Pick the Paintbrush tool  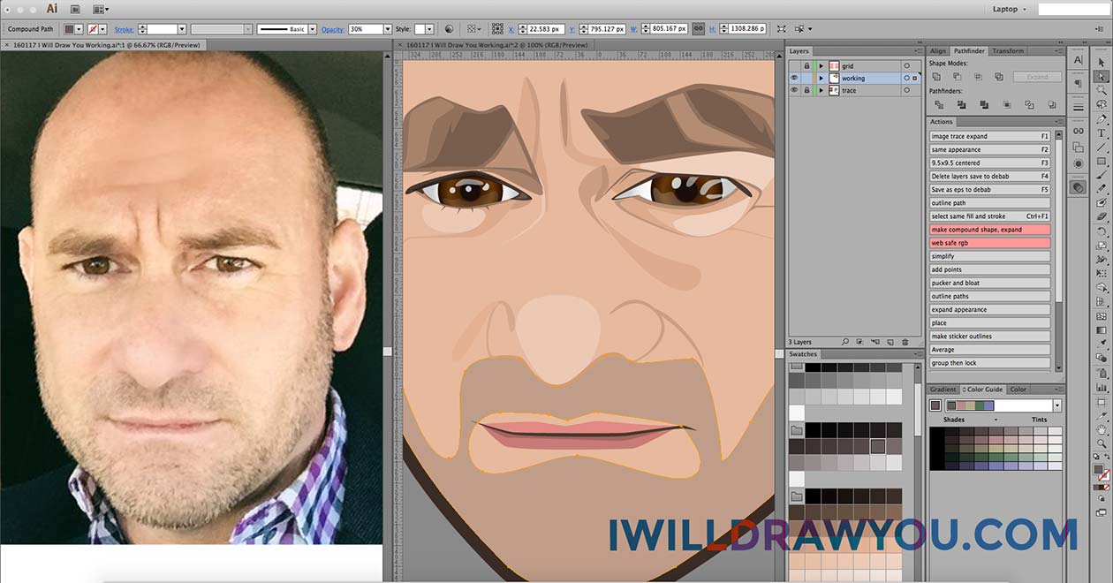tap(1102, 175)
